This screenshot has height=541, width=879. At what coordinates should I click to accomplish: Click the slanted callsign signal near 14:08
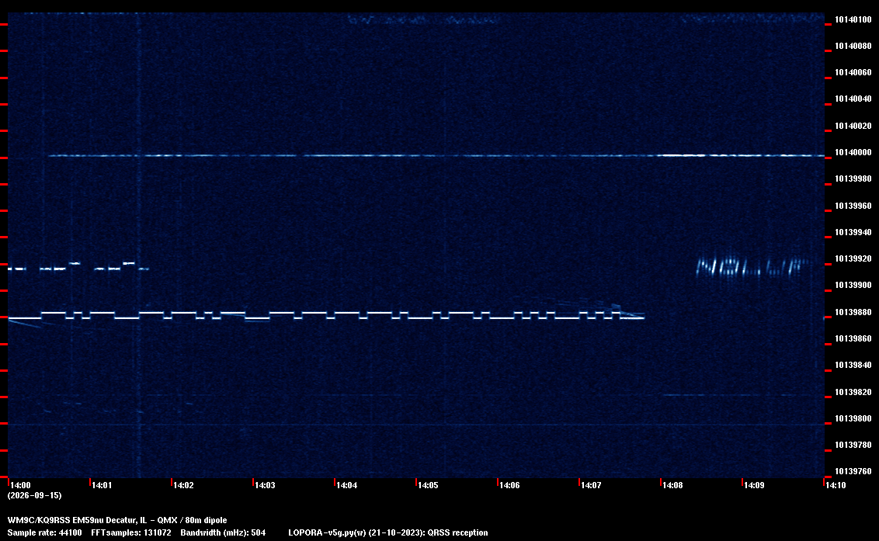[752, 267]
